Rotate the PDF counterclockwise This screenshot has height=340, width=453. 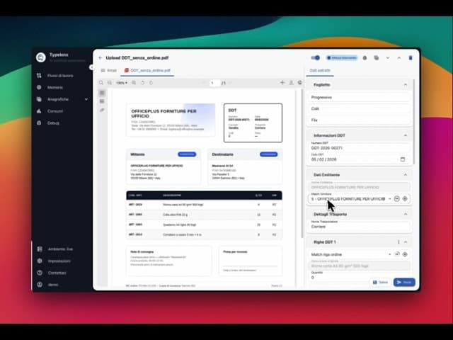(142, 83)
